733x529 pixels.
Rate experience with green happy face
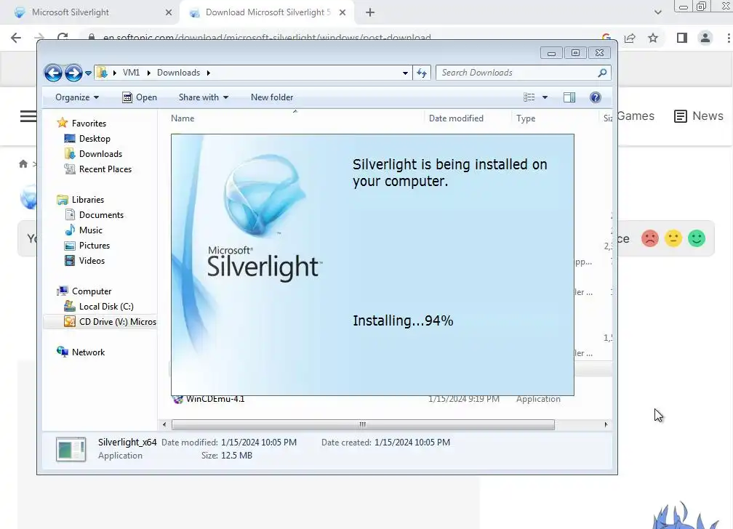697,238
